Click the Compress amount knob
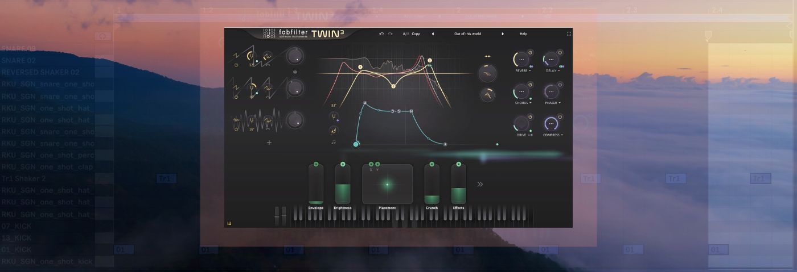Screen dimensions: 797x272 pos(551,124)
